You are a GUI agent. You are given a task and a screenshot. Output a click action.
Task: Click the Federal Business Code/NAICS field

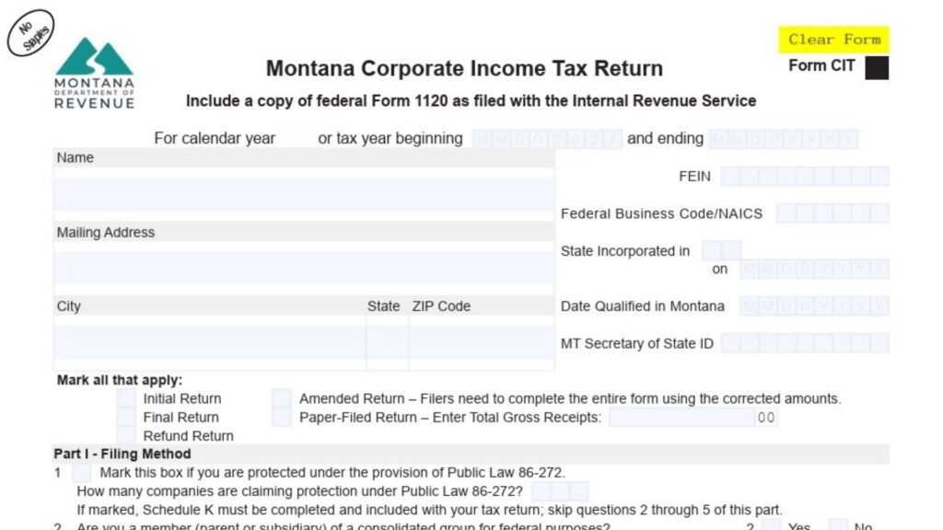[x=833, y=213]
